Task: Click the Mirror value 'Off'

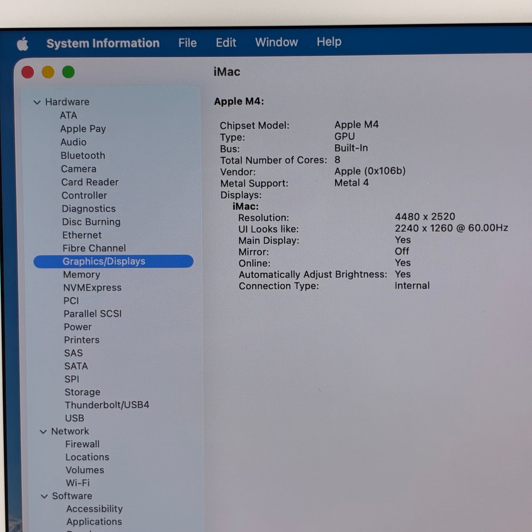Action: (402, 251)
